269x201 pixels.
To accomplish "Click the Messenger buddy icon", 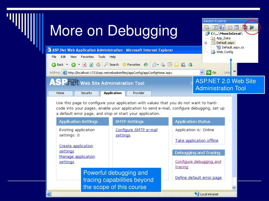I will coord(190,65).
